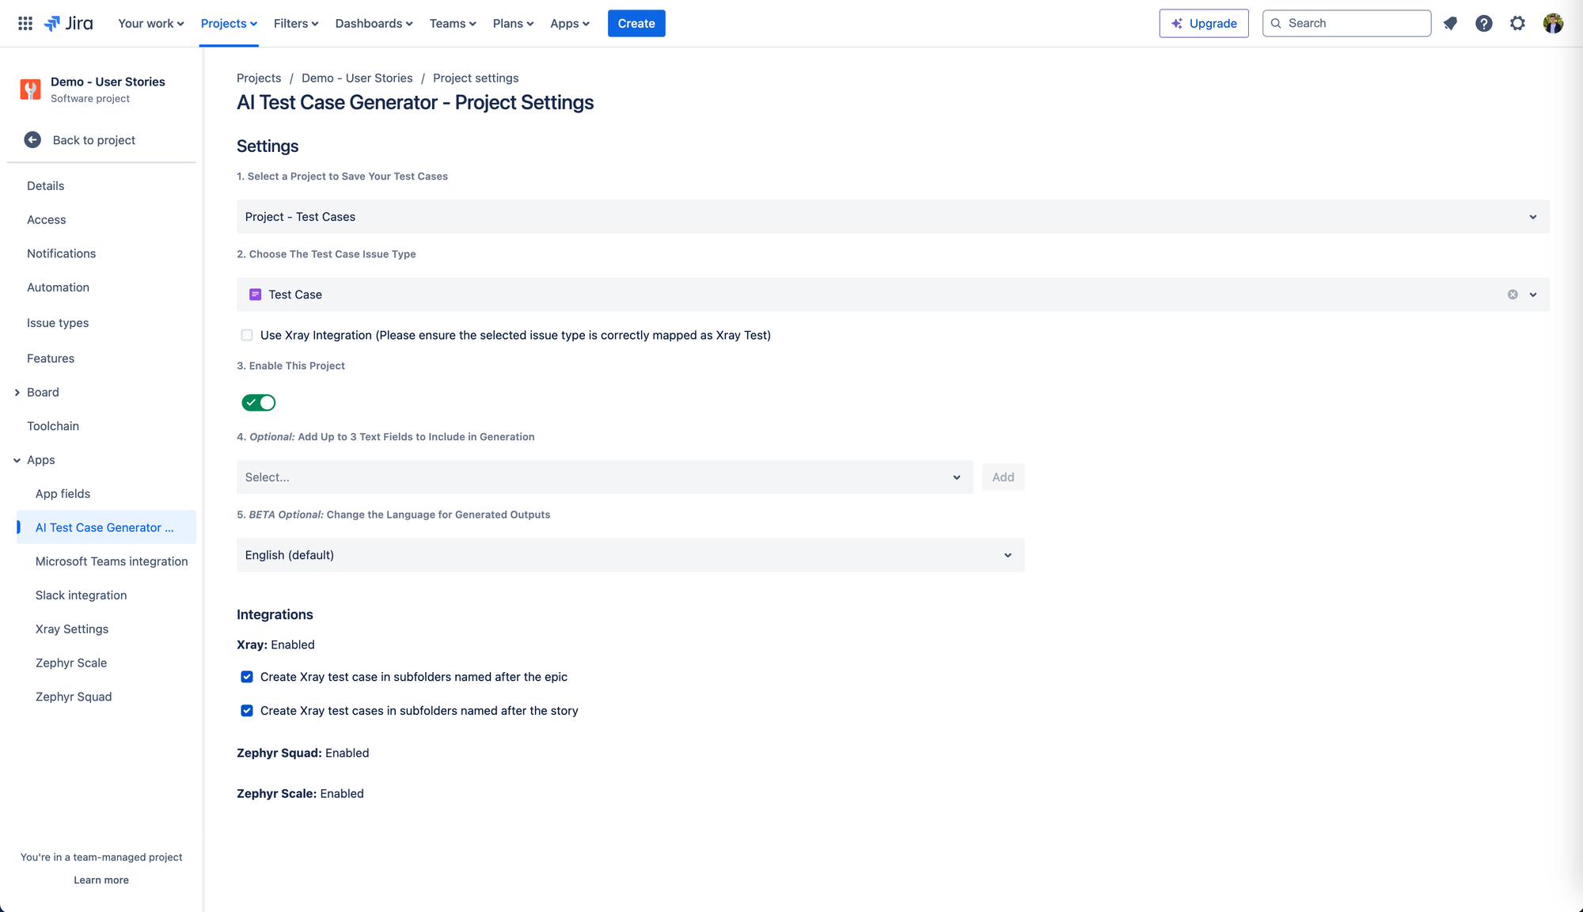
Task: Open the help question mark icon
Action: click(x=1484, y=24)
